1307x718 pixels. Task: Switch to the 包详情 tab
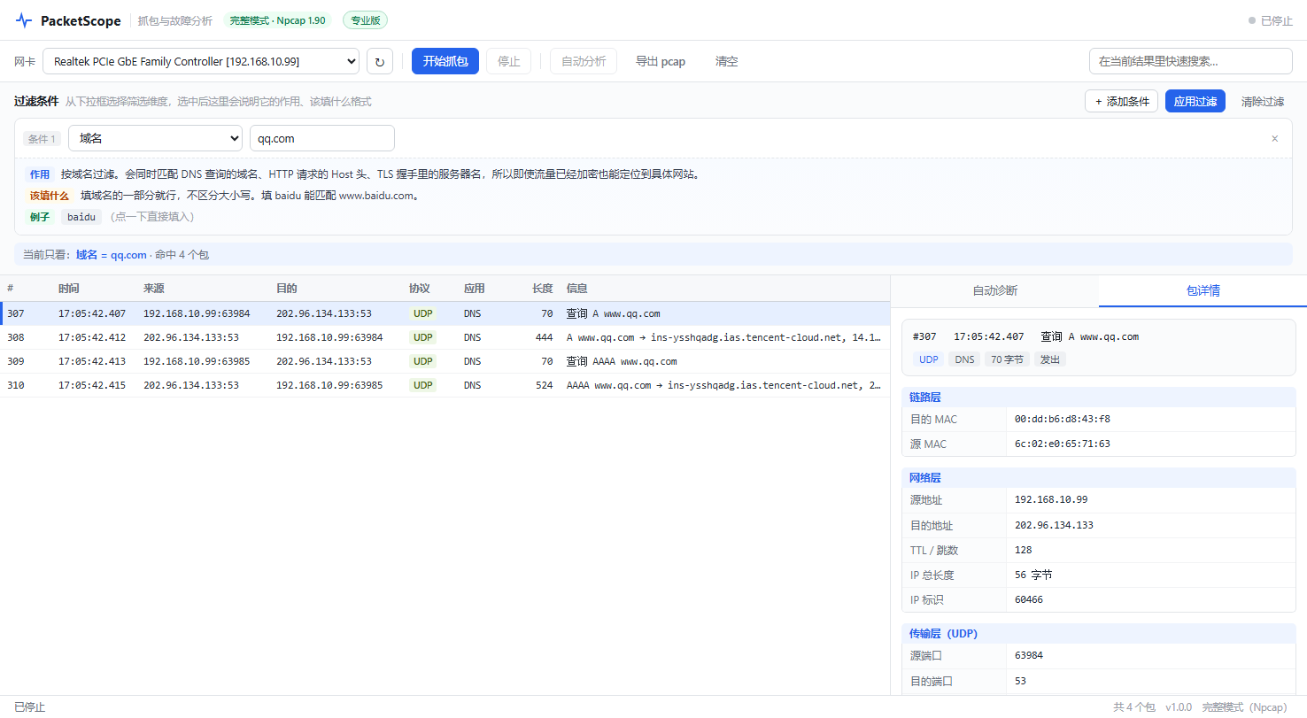tap(1203, 290)
